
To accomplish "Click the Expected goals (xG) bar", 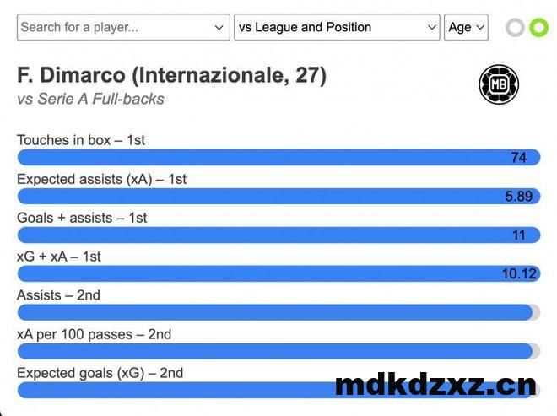I will tap(278, 390).
